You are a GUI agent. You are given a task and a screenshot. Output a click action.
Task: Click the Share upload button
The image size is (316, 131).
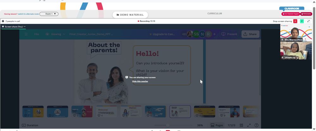250,34
